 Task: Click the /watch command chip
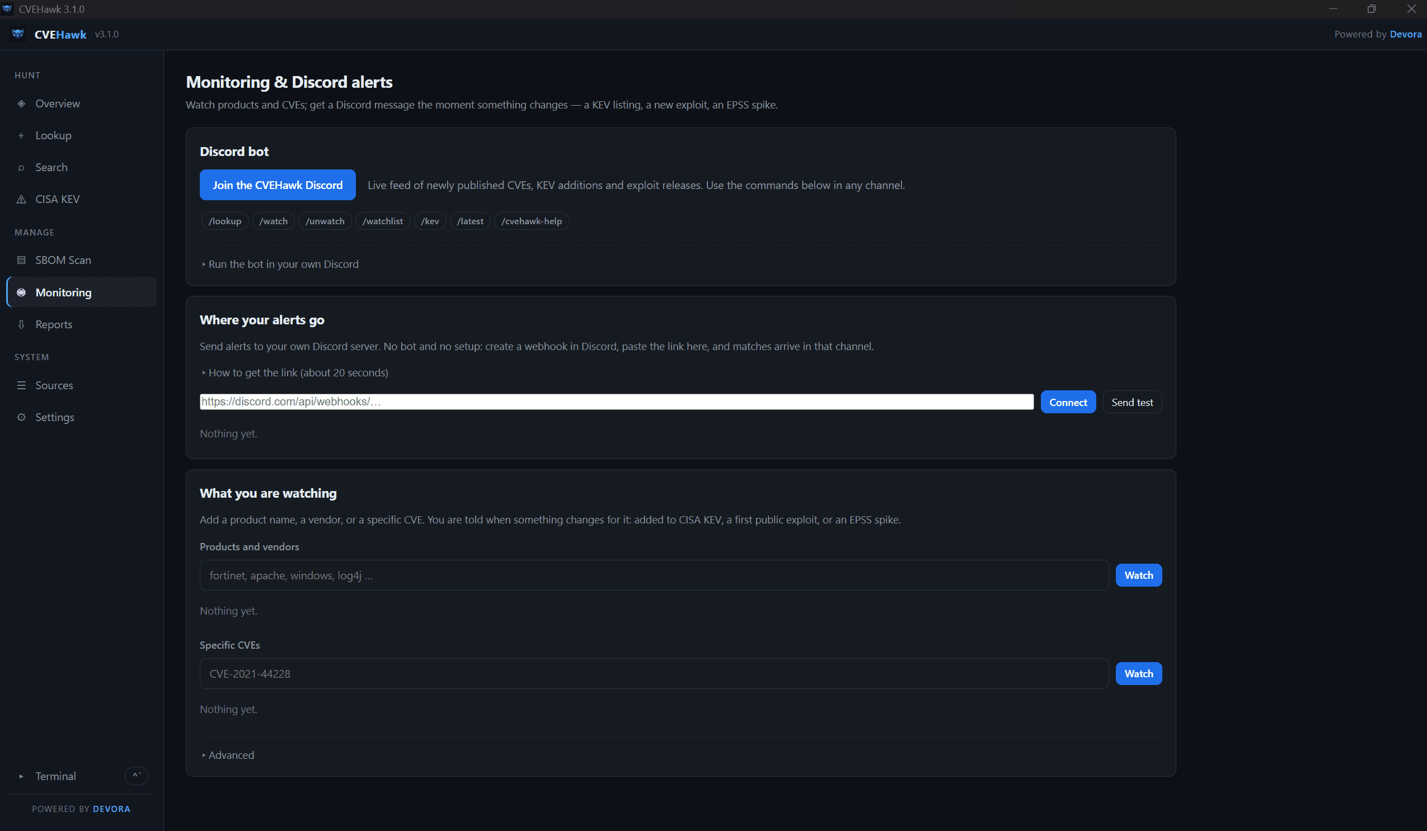(274, 221)
